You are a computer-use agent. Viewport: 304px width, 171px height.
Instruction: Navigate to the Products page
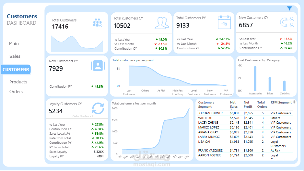click(18, 82)
